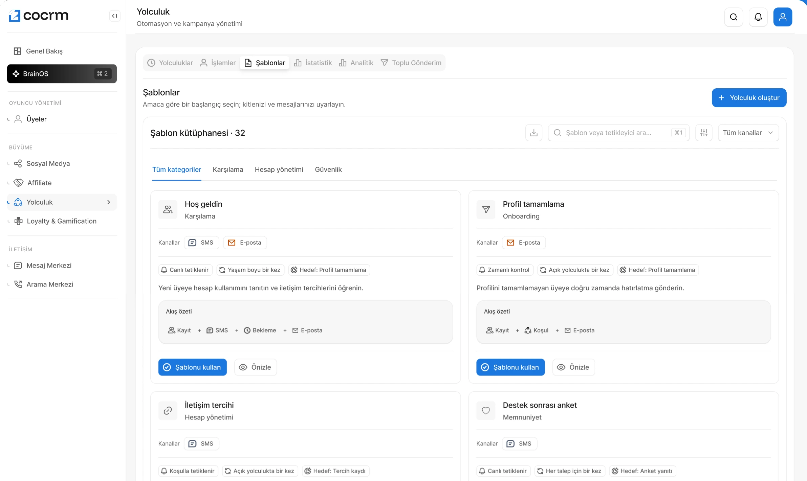Image resolution: width=807 pixels, height=481 pixels.
Task: Switch to the Toplu Gönderim tab
Action: click(411, 63)
